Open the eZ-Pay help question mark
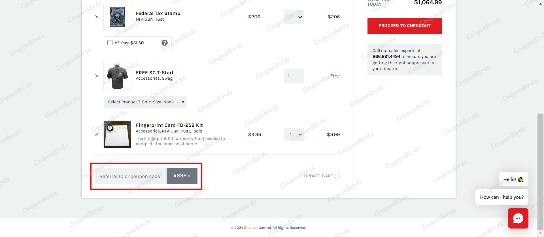 (x=165, y=43)
